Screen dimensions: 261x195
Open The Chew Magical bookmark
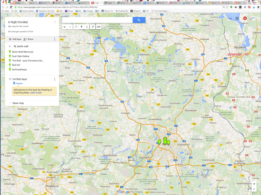click(161, 11)
